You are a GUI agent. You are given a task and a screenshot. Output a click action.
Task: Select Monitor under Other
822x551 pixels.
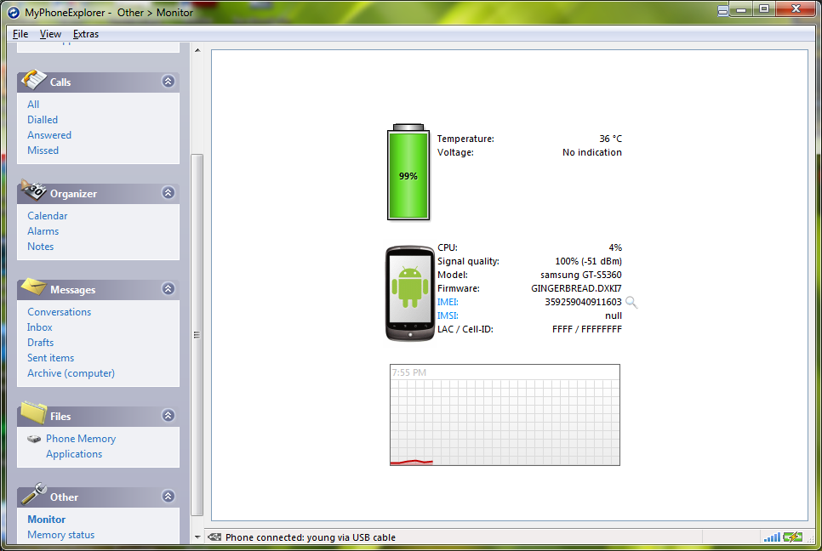(47, 519)
